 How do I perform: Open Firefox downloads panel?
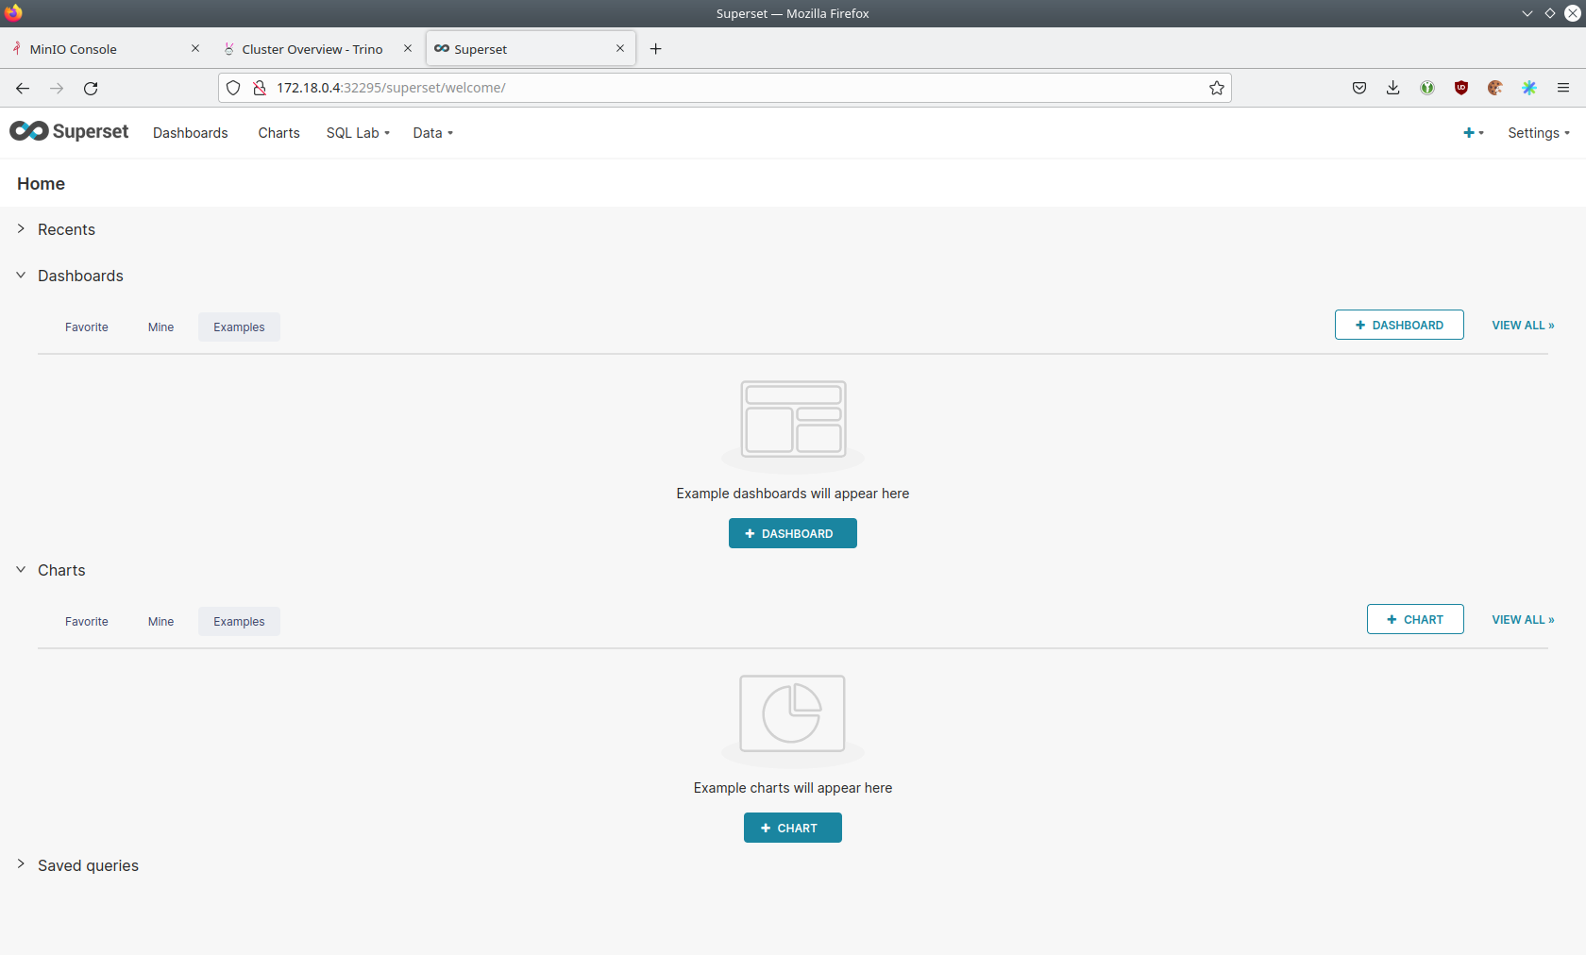click(1392, 88)
